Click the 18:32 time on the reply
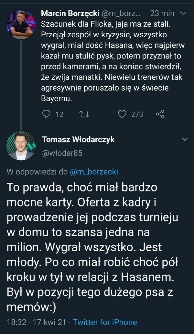The width and height of the screenshot is (194, 334). [x=16, y=322]
